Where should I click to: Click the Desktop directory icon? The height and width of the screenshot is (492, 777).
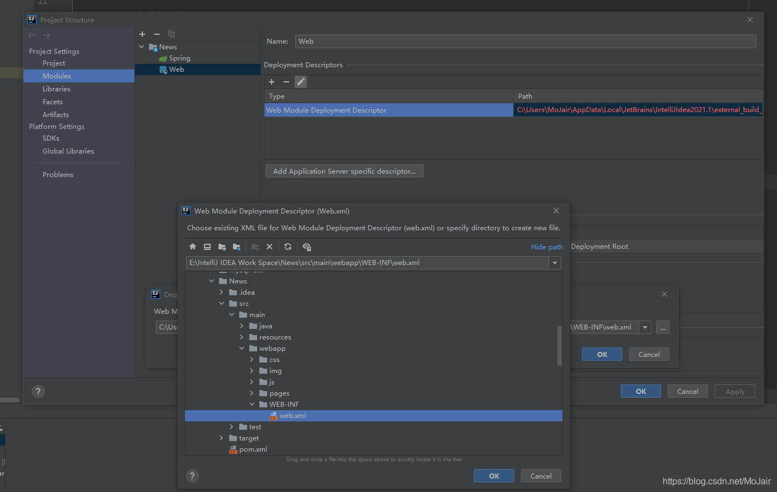(207, 247)
